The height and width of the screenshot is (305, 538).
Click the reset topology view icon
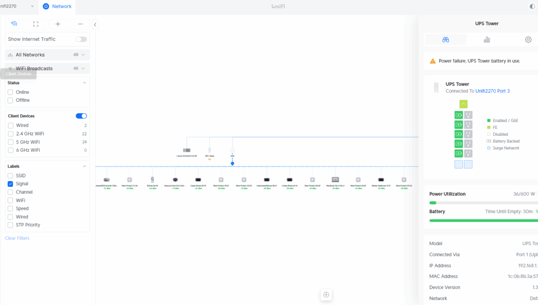coord(14,24)
